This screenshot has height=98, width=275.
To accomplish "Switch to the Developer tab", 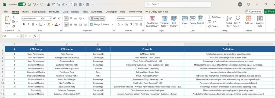I will [111, 12].
